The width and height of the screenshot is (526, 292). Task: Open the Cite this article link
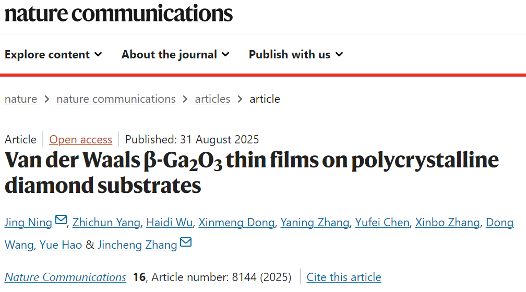tap(344, 277)
